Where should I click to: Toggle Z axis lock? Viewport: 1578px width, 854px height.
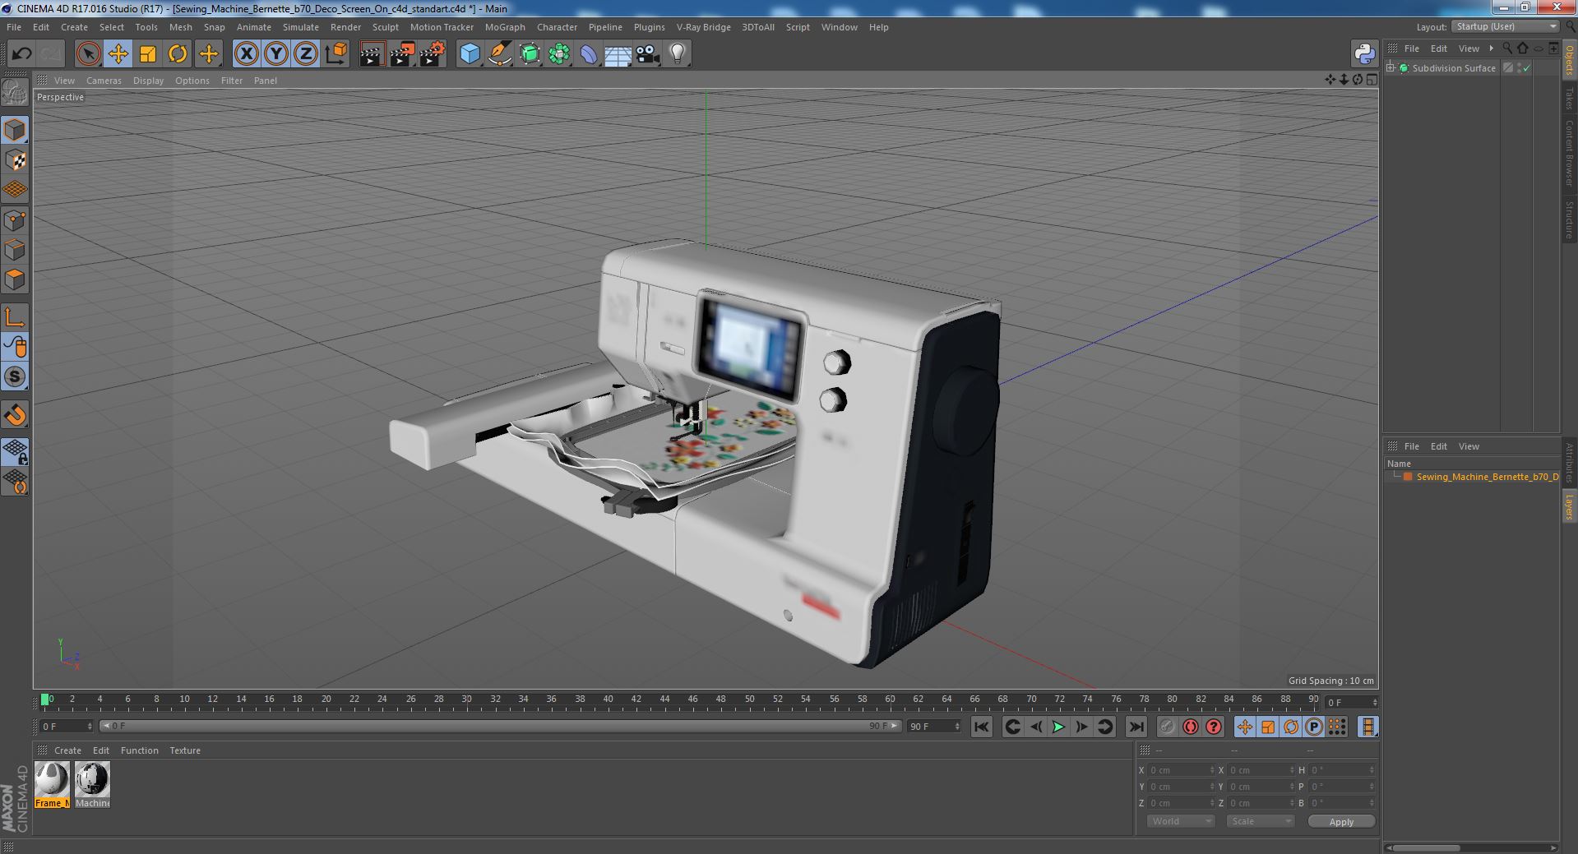[x=306, y=54]
